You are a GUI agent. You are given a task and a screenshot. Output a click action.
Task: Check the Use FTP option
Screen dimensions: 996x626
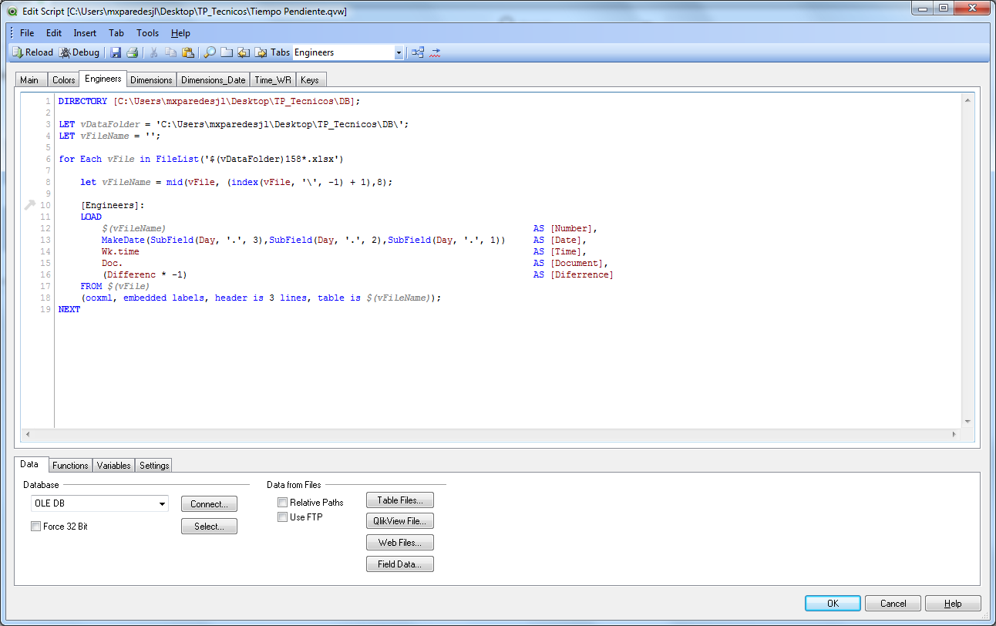(x=282, y=517)
